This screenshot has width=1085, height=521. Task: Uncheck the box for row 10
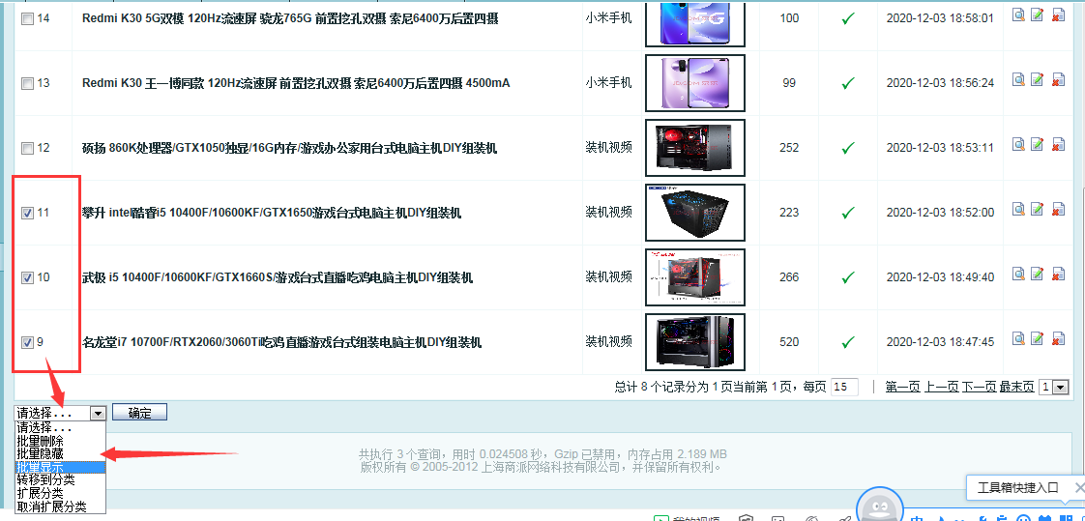coord(28,278)
